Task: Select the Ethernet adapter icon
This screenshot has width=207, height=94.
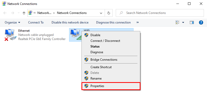Action: pyautogui.click(x=10, y=35)
